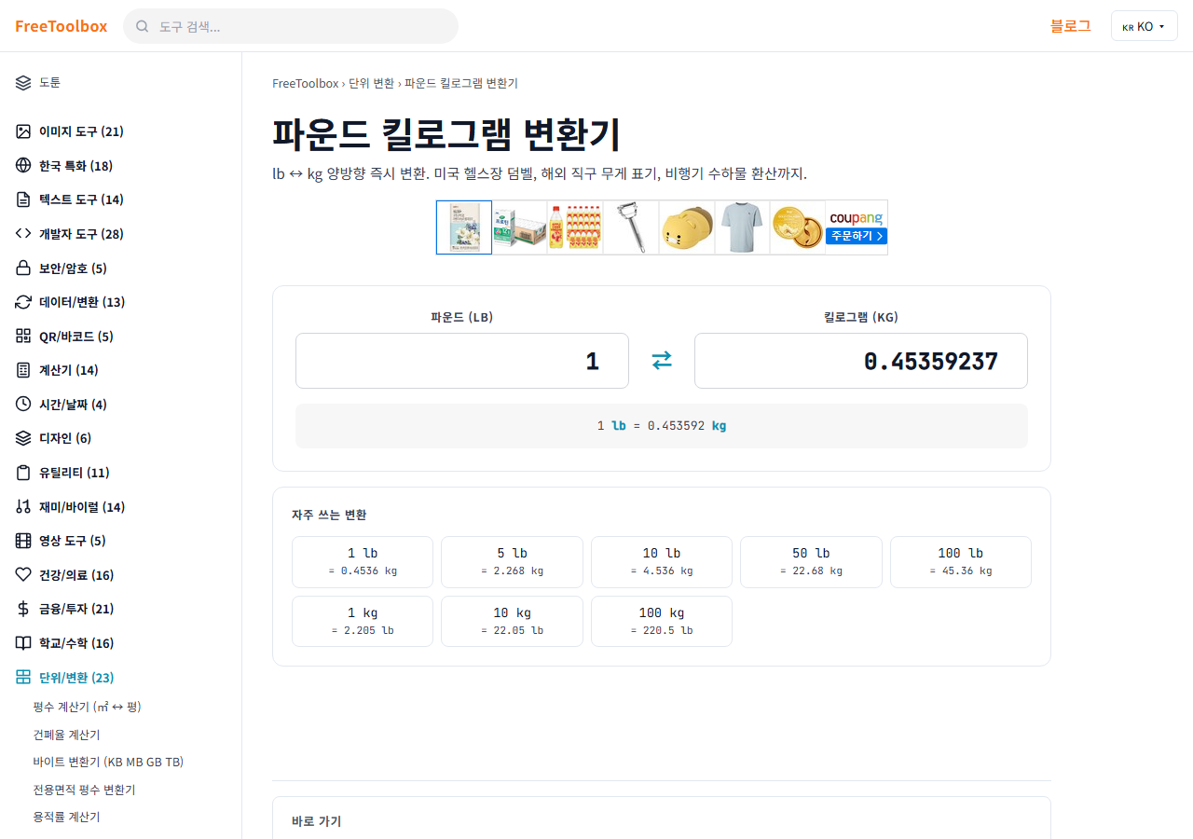The height and width of the screenshot is (839, 1193).
Task: Pick the 100 kg quick conversion
Action: click(x=662, y=621)
